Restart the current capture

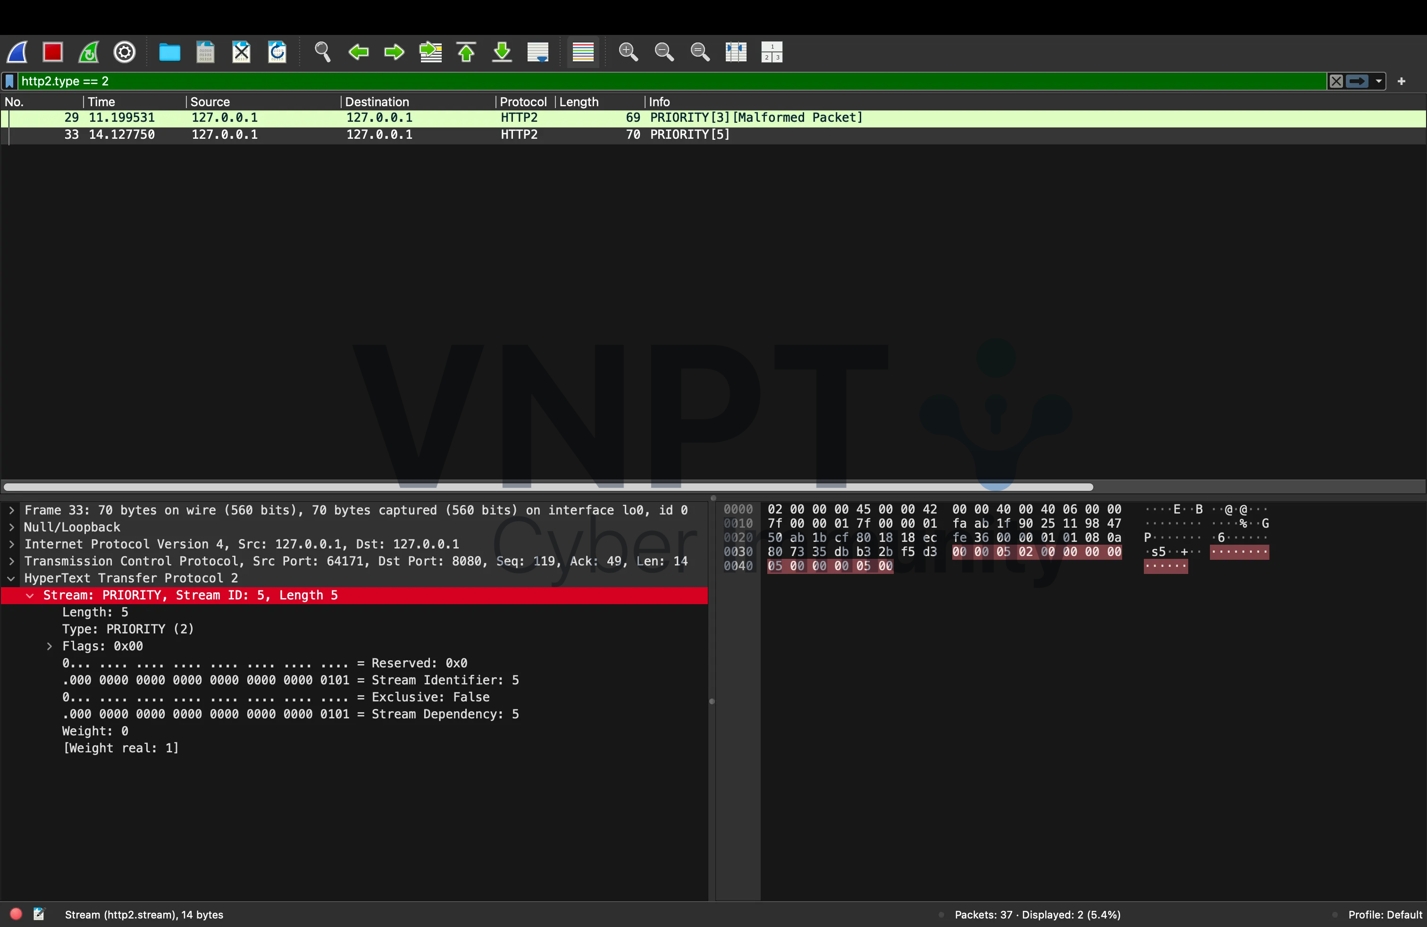click(89, 52)
